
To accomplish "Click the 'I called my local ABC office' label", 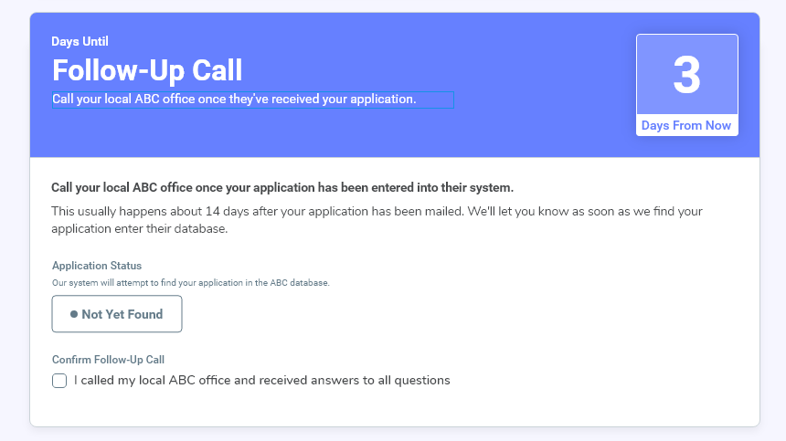I will (261, 380).
